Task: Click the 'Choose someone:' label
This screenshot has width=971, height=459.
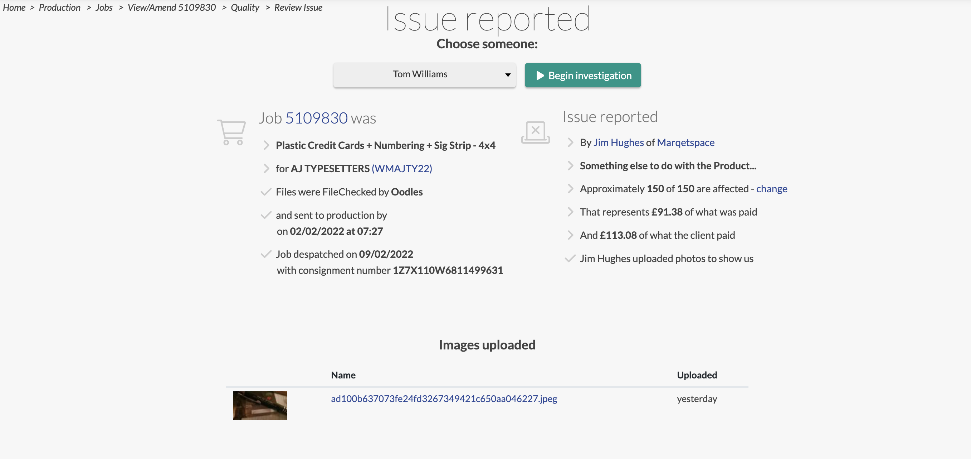Action: click(x=487, y=44)
